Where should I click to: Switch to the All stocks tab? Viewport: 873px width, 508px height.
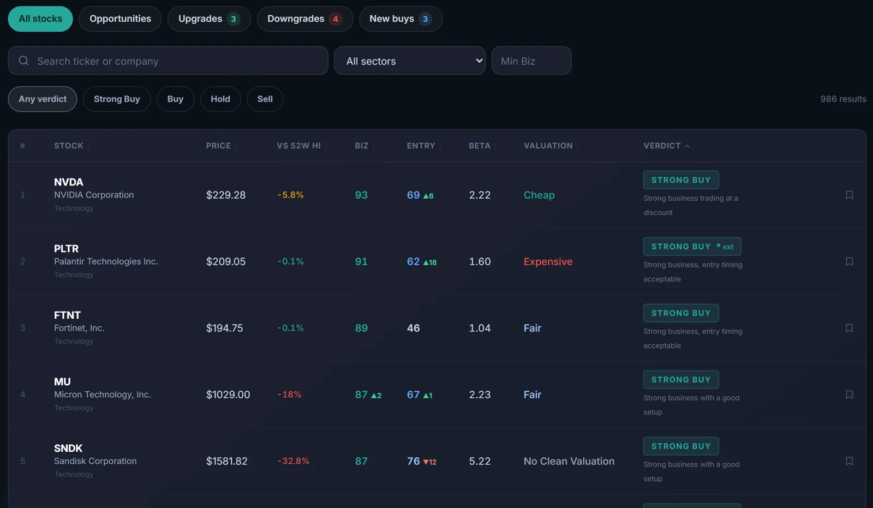(40, 19)
